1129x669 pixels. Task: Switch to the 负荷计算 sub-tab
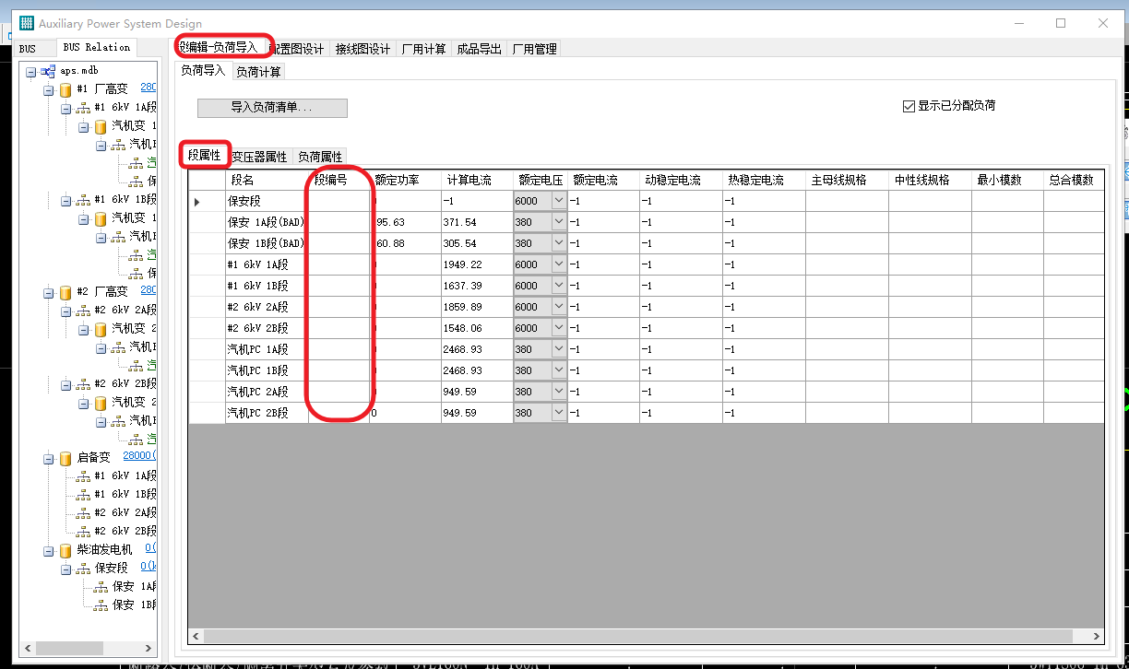coord(258,71)
